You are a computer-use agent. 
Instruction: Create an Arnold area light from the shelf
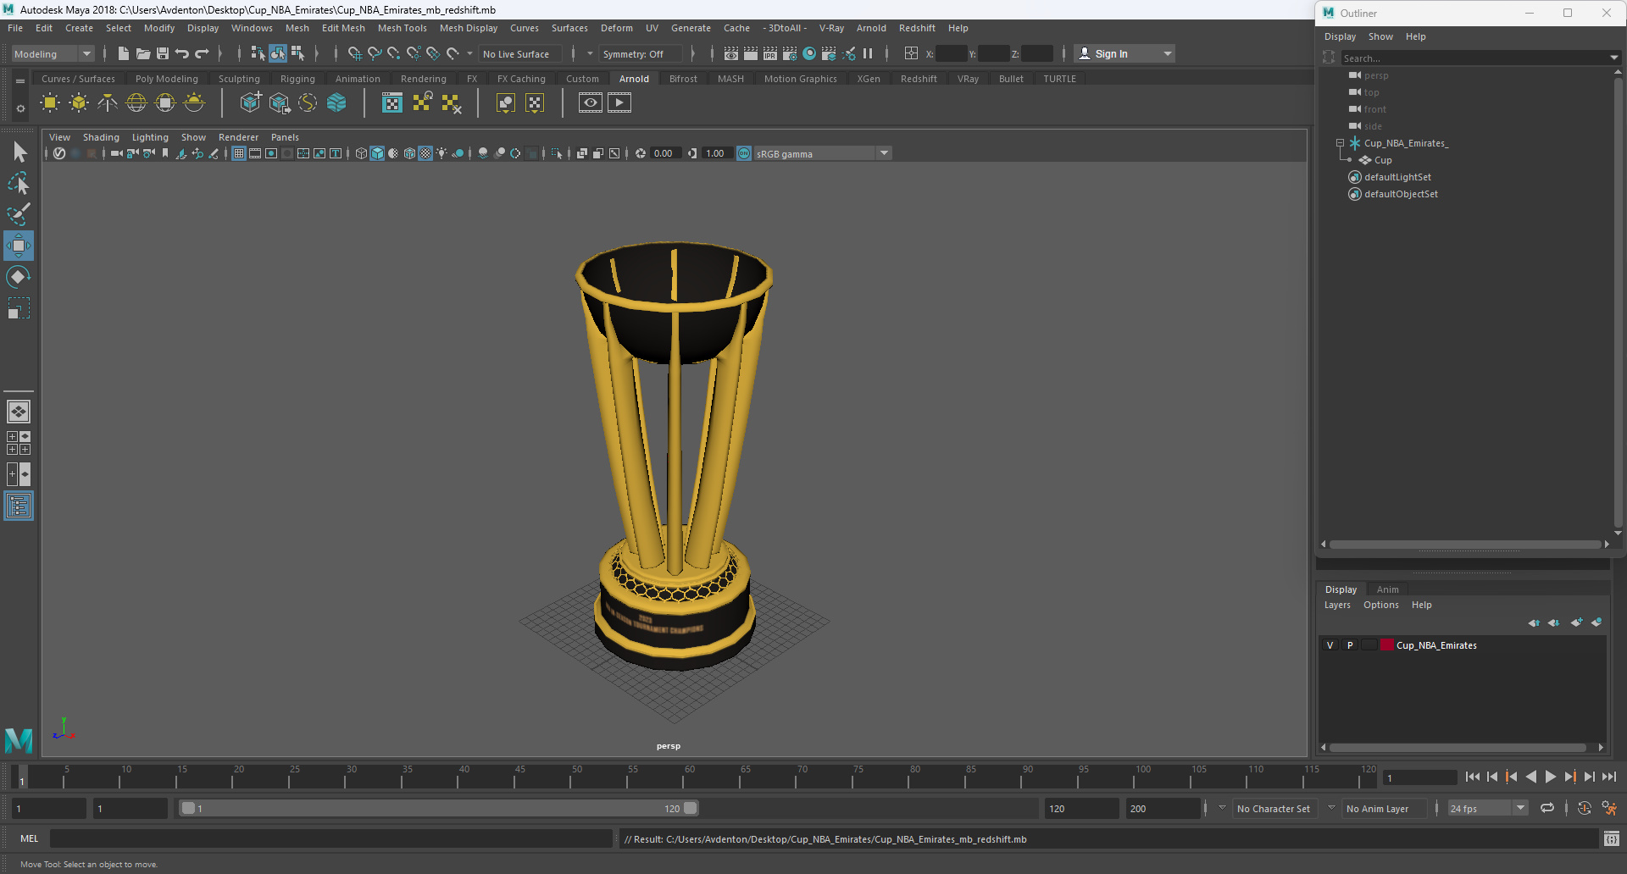pos(50,103)
